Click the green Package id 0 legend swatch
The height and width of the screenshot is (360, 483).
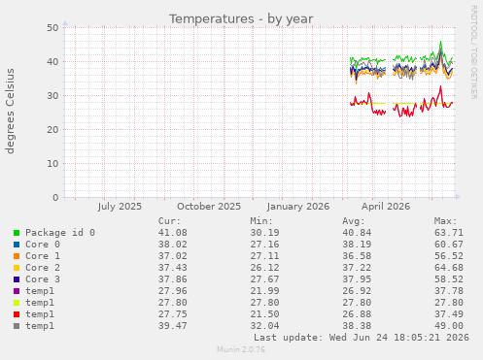17,233
